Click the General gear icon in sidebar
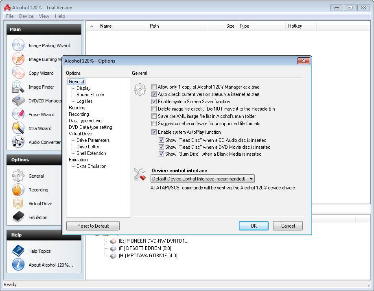The height and width of the screenshot is (291, 374). click(x=18, y=176)
